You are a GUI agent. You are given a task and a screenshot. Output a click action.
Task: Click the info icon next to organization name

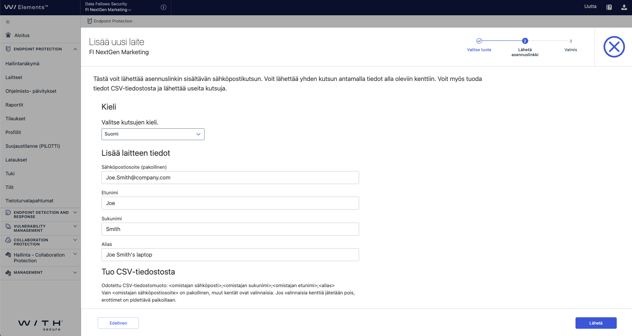pos(163,7)
